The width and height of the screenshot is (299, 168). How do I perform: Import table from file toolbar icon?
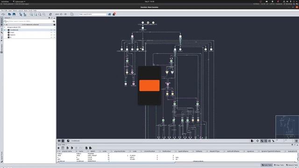[25, 14]
